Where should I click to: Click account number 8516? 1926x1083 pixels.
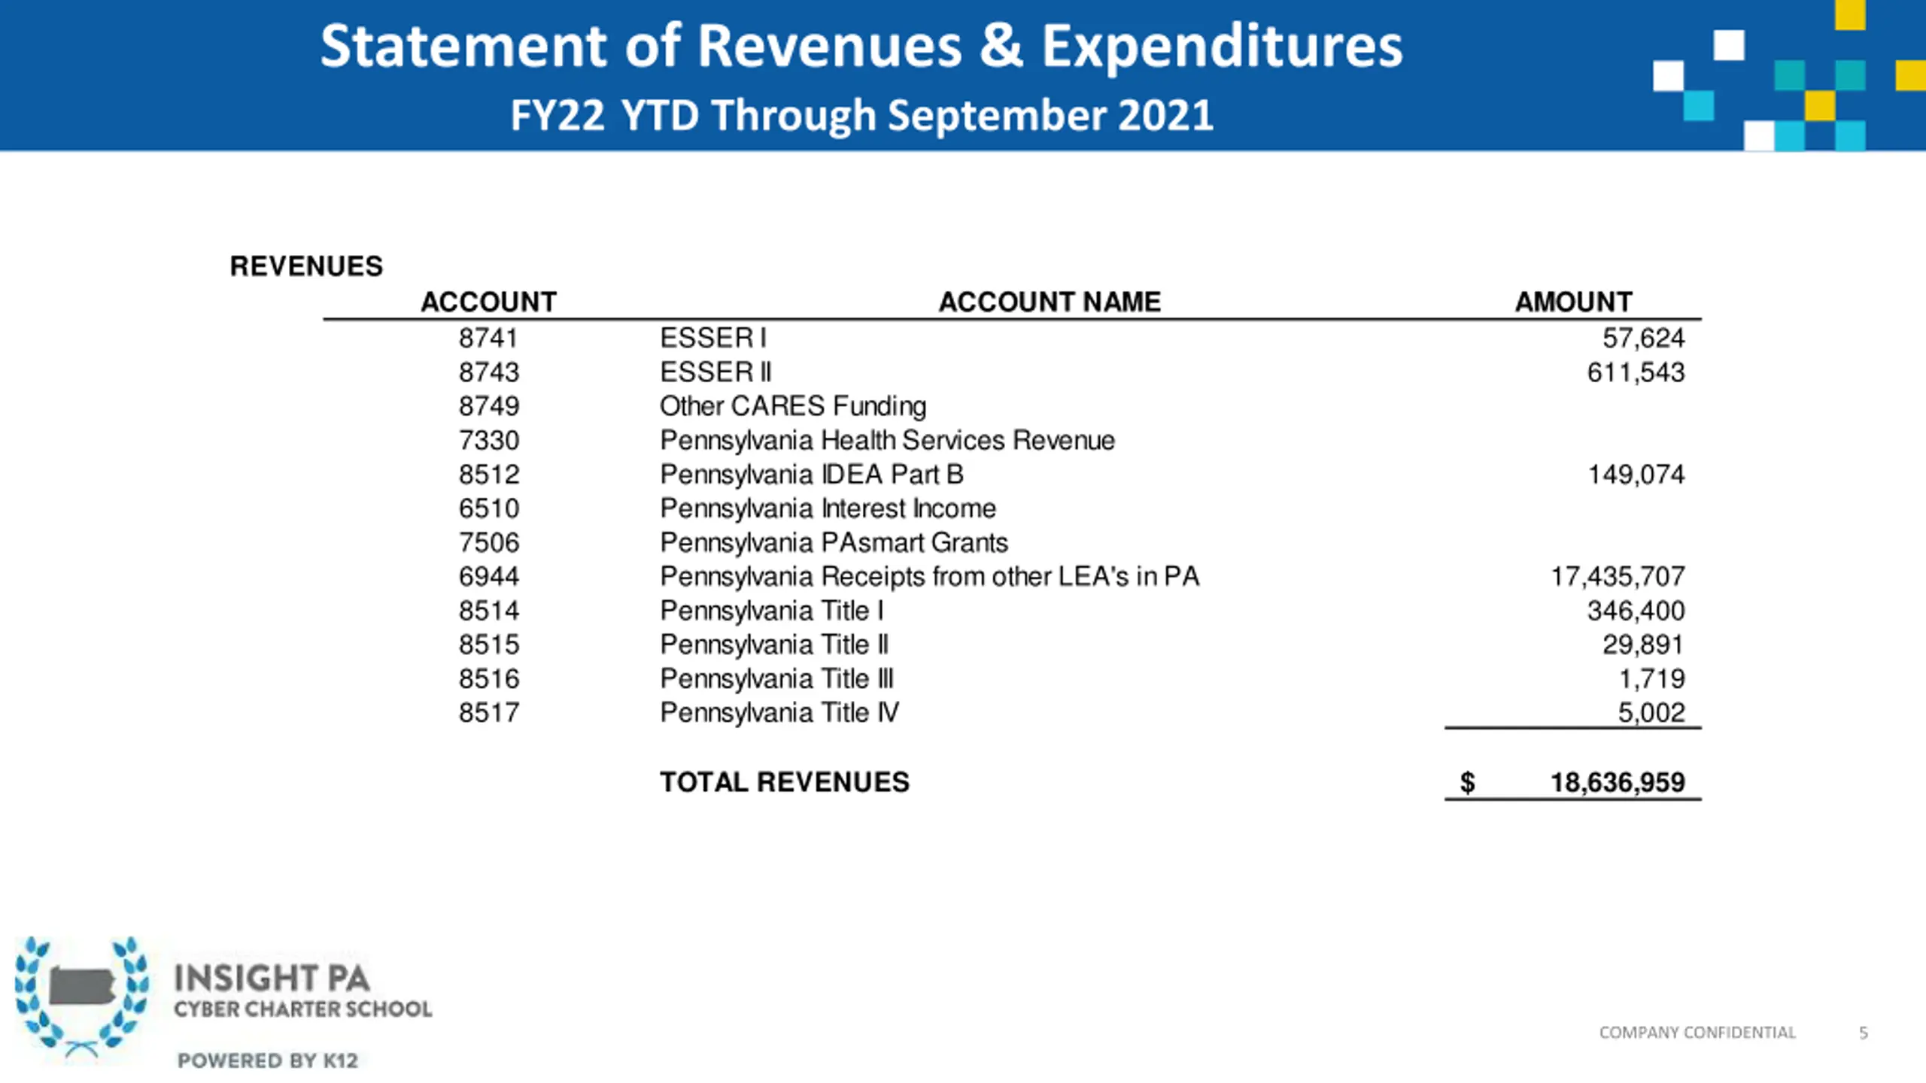click(x=489, y=679)
